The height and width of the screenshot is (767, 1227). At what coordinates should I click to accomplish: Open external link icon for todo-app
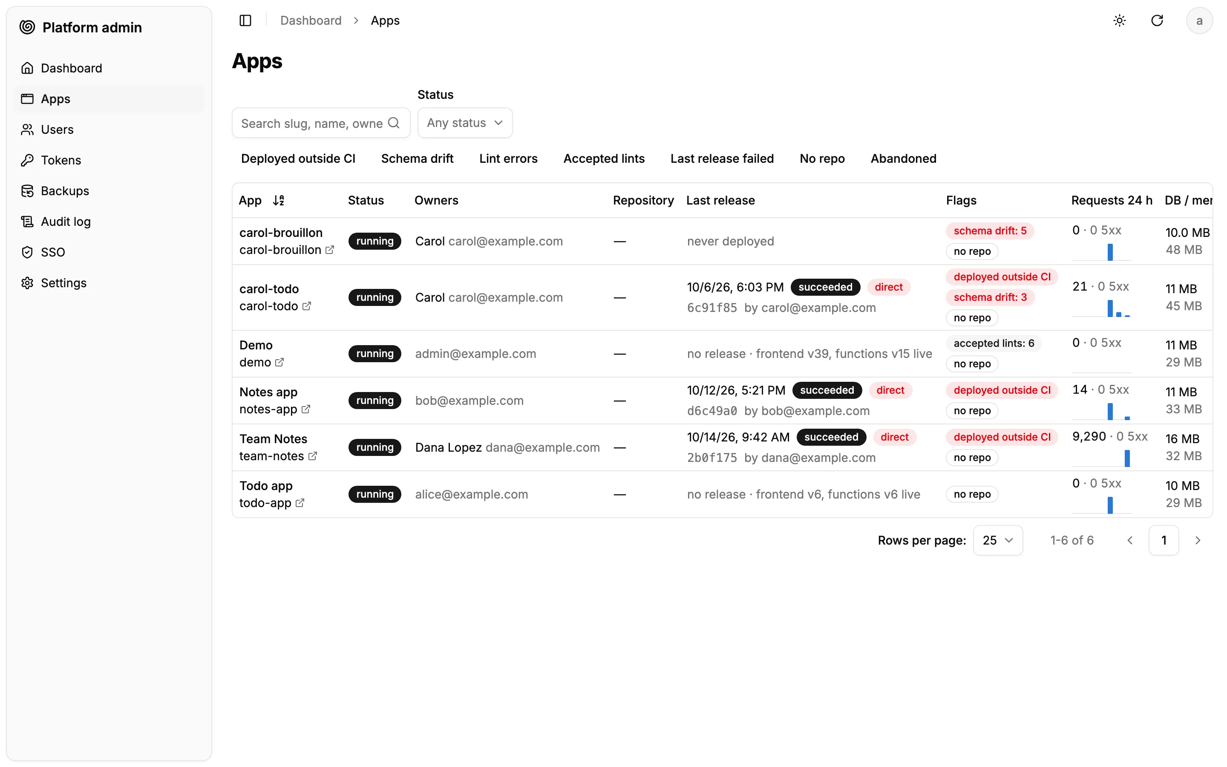coord(300,503)
